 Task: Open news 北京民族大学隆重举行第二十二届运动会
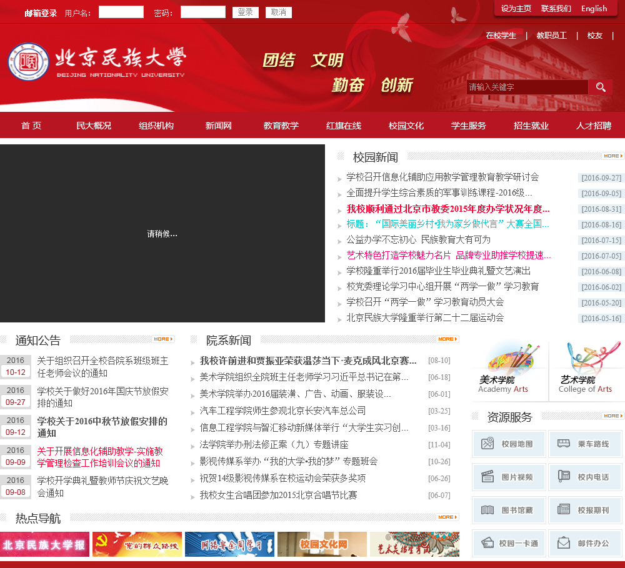[425, 317]
